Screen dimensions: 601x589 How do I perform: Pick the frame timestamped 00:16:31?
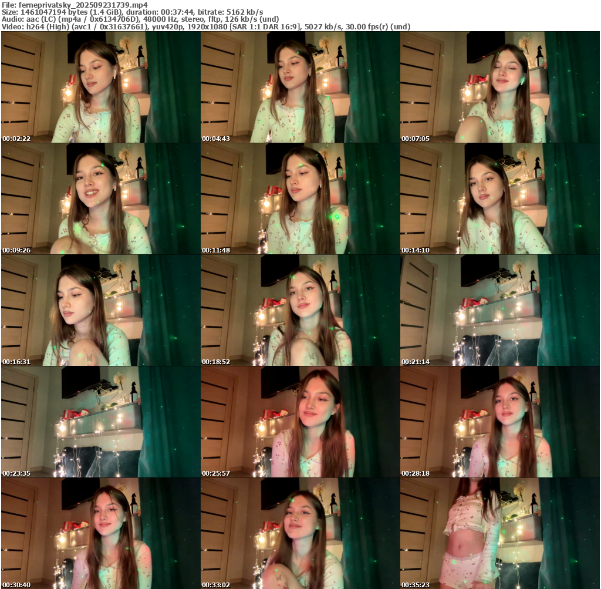[100, 310]
